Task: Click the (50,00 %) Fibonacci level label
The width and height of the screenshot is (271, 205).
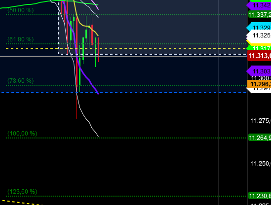Action: click(21, 10)
